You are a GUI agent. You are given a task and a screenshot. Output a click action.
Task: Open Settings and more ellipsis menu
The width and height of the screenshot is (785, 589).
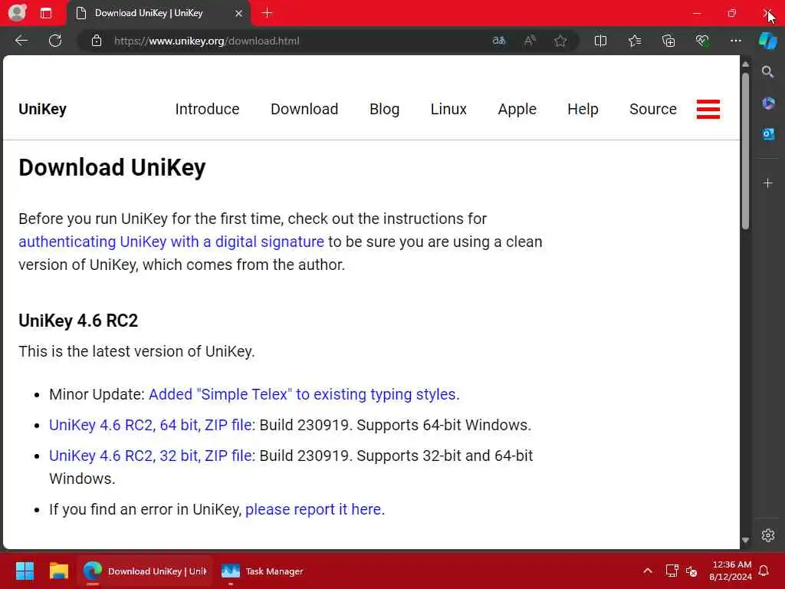(735, 41)
